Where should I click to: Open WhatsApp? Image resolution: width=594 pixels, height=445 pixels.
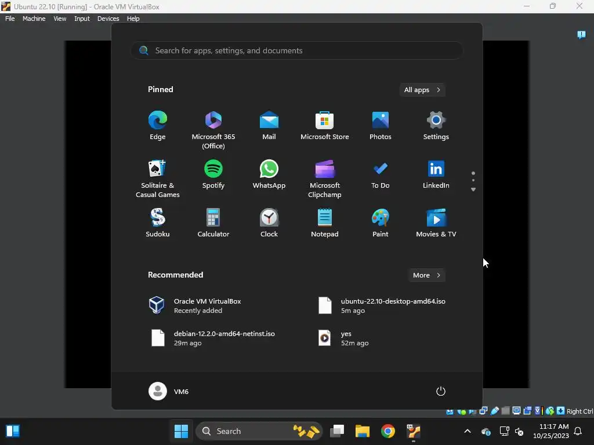click(269, 174)
